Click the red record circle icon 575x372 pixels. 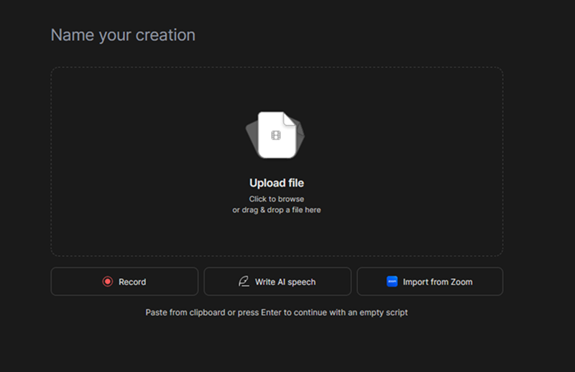pyautogui.click(x=107, y=282)
